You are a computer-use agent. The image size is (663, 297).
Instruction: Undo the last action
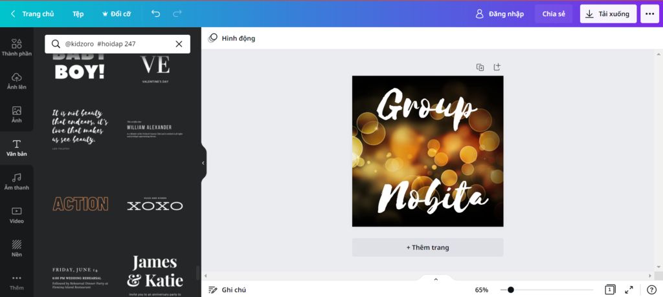[x=155, y=14]
